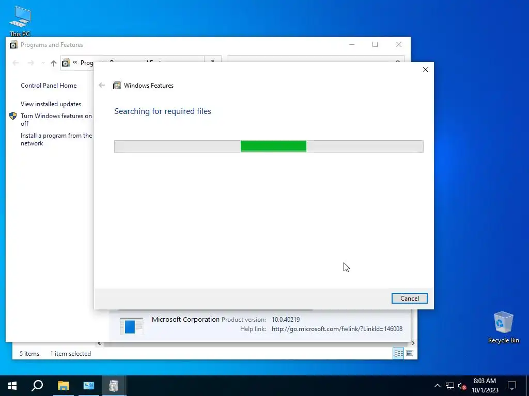Minimize the Programs and Features window
The height and width of the screenshot is (396, 529).
tap(351, 44)
